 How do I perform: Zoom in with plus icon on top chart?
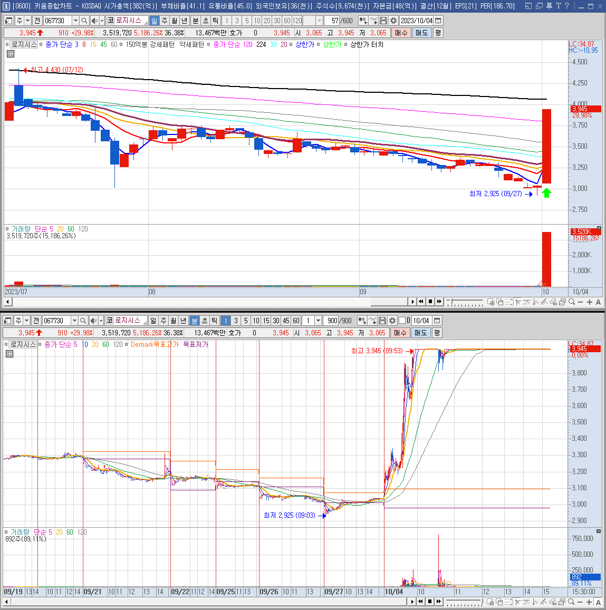click(590, 302)
